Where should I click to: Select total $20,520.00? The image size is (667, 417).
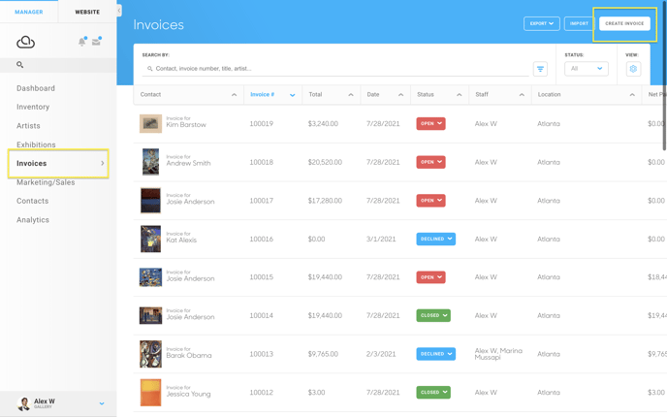click(x=325, y=163)
